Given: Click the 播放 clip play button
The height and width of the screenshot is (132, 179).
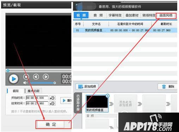Looking at the screenshot, I should point(66,100).
